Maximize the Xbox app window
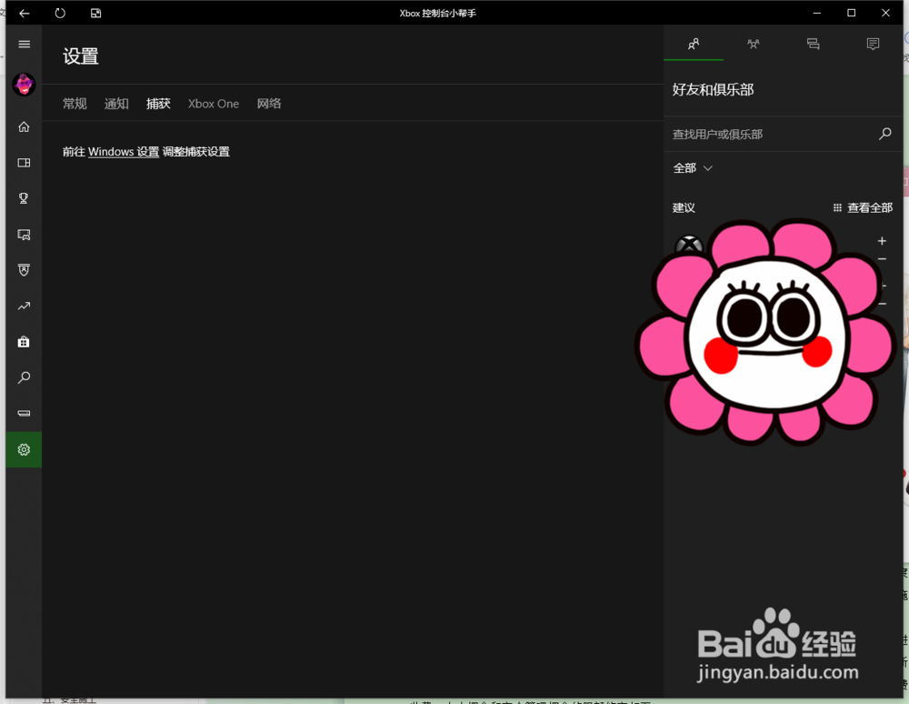 pos(851,13)
